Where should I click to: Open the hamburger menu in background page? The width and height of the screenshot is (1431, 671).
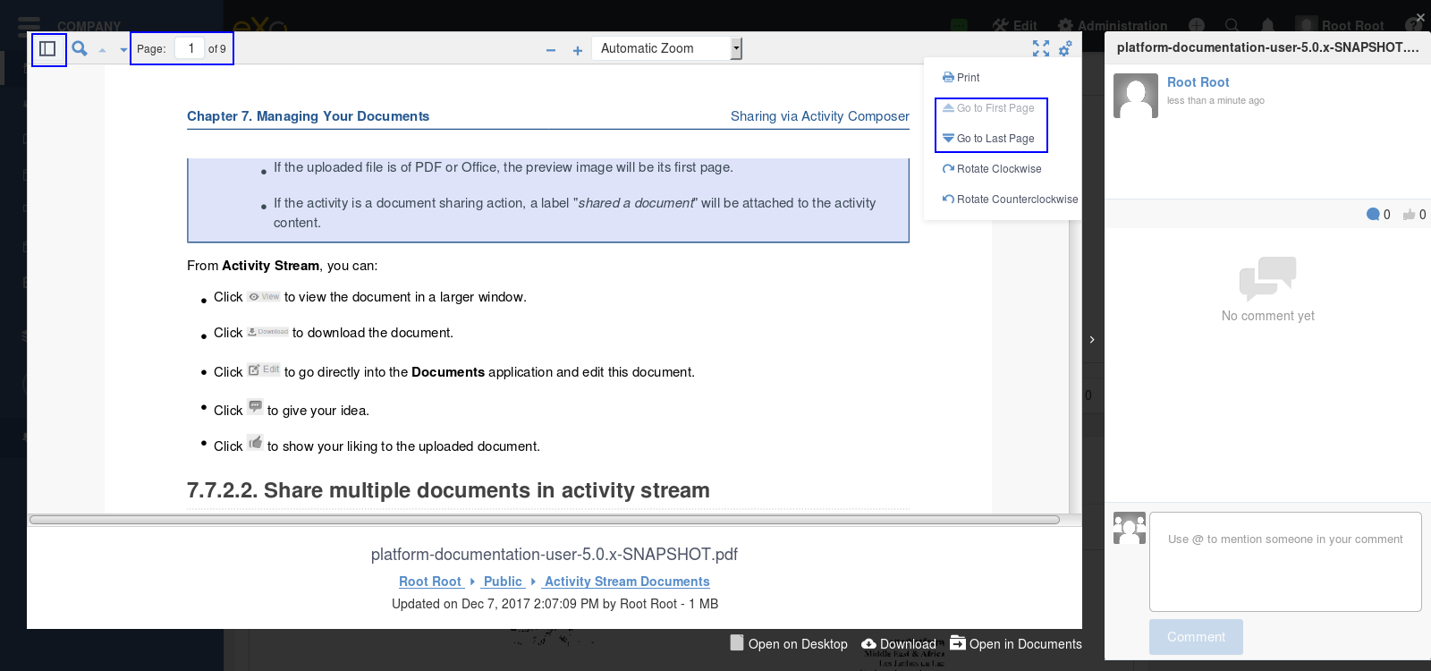coord(30,26)
